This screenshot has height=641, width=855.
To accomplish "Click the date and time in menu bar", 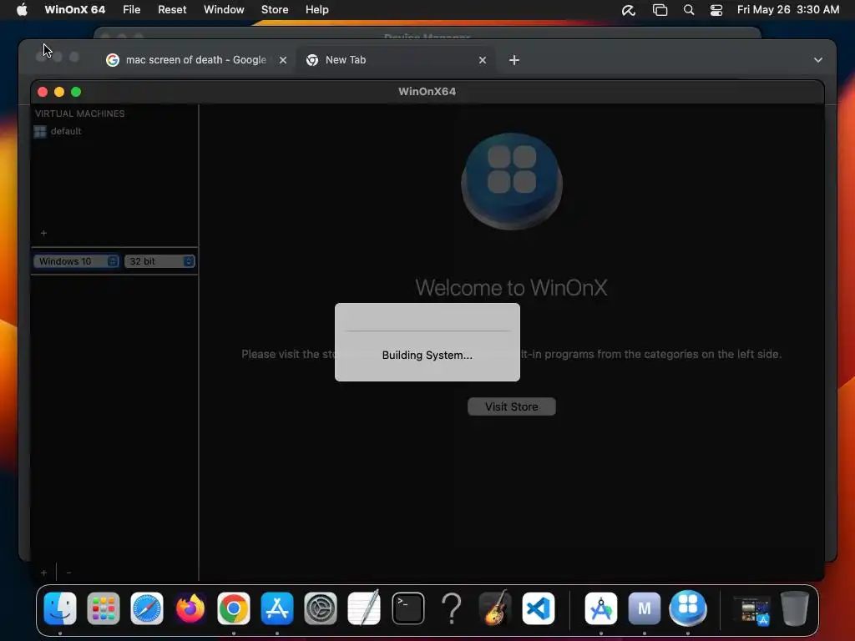I will coord(788,10).
